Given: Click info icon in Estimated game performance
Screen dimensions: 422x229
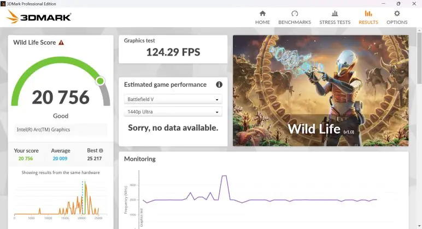Looking at the screenshot, I should click(x=219, y=85).
